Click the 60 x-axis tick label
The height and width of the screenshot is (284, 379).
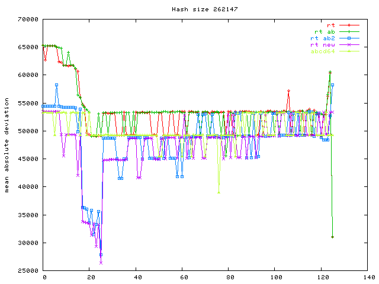pos(183,277)
